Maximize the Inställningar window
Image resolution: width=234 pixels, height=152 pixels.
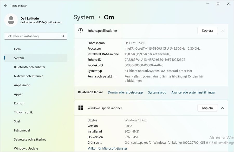pyautogui.click(x=218, y=4)
